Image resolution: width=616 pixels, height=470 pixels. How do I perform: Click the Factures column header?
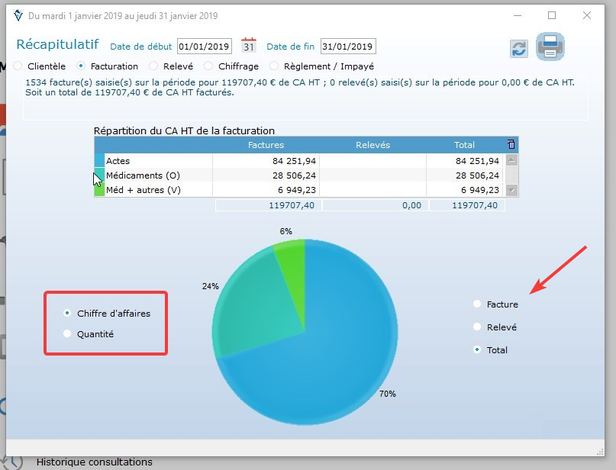click(x=266, y=145)
